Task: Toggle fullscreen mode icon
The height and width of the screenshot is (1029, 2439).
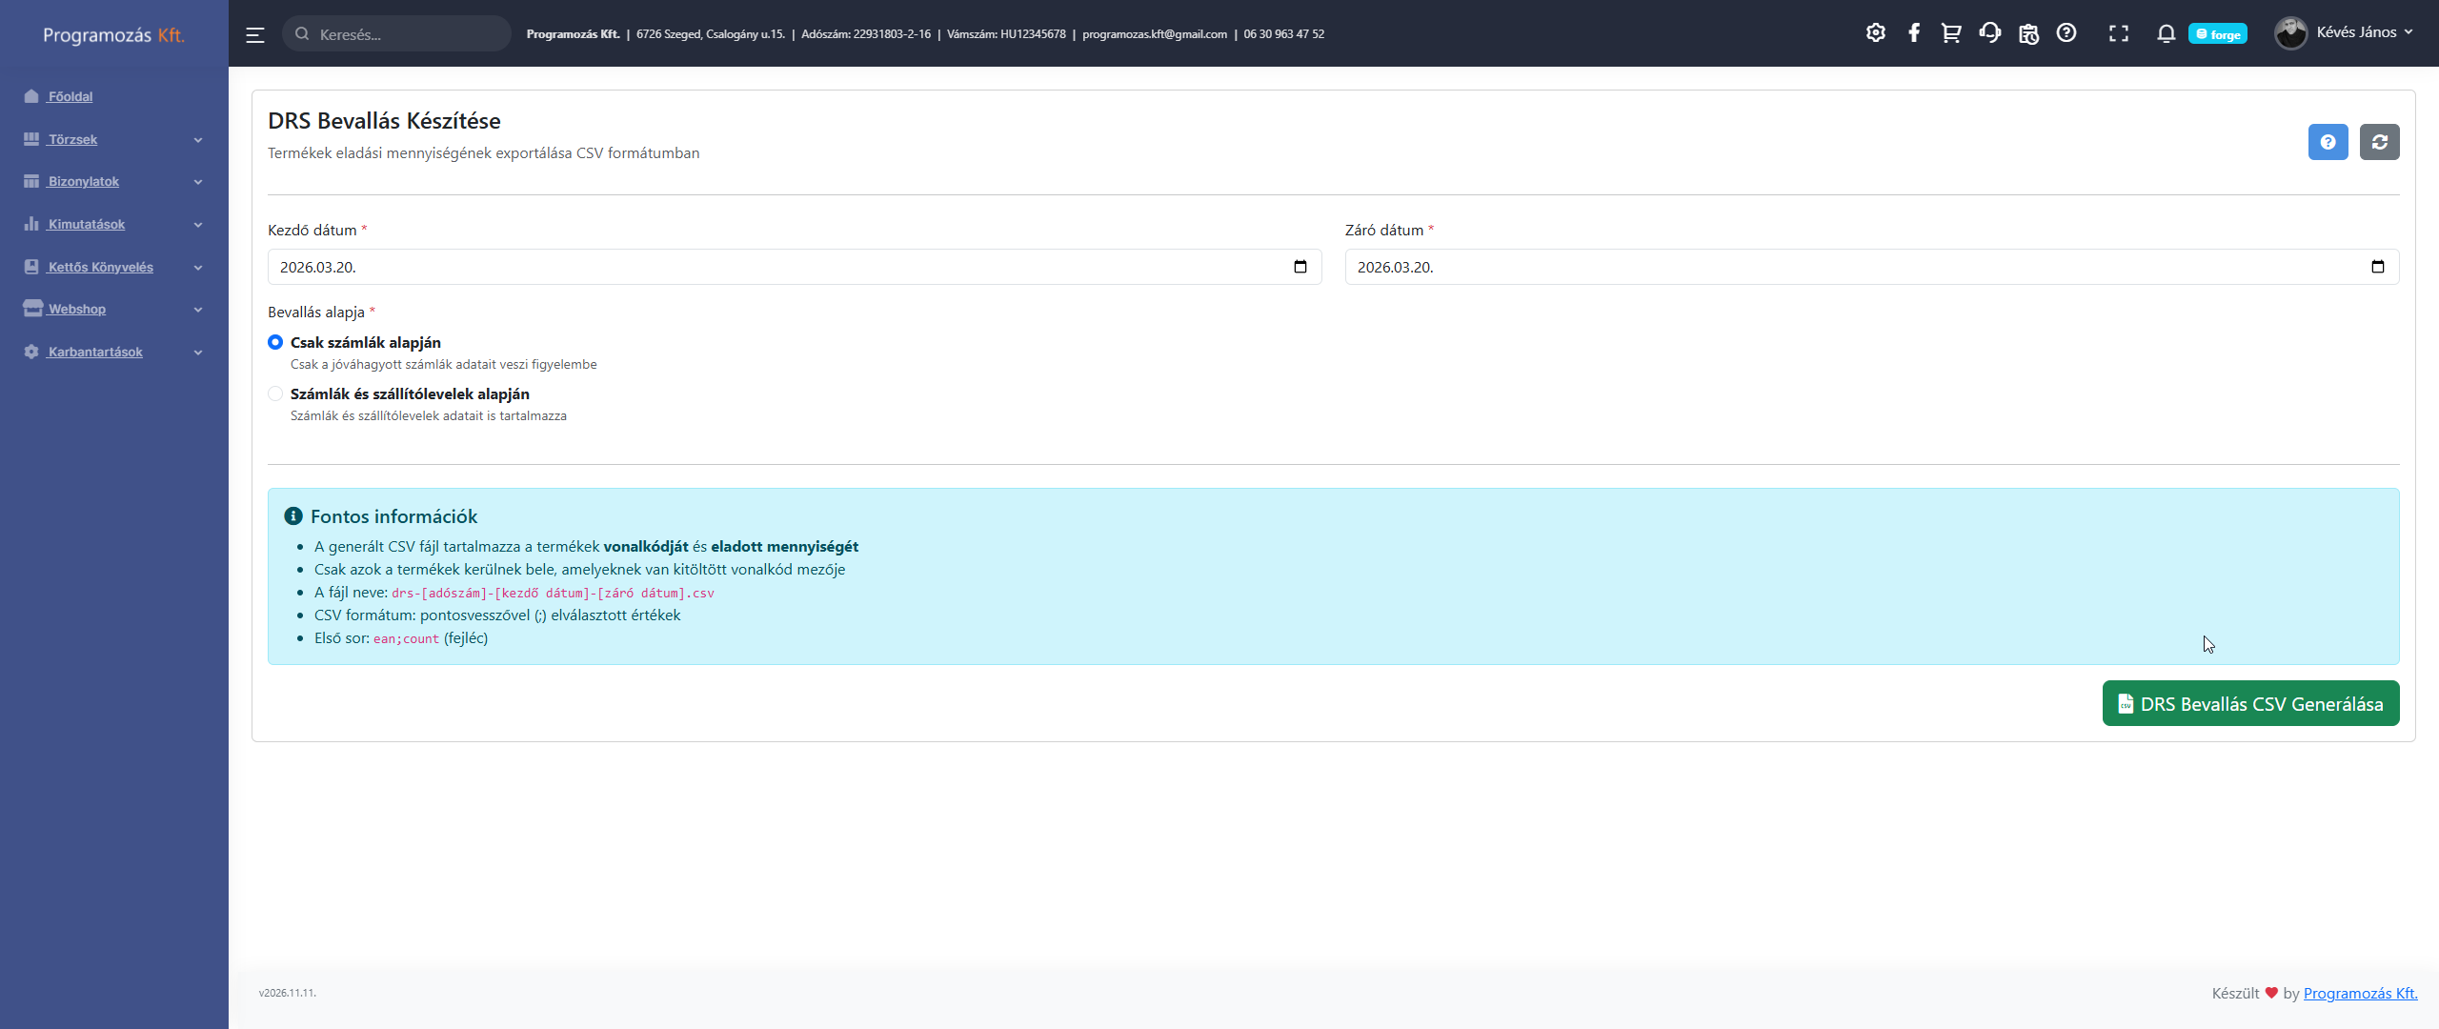Action: click(x=2118, y=33)
